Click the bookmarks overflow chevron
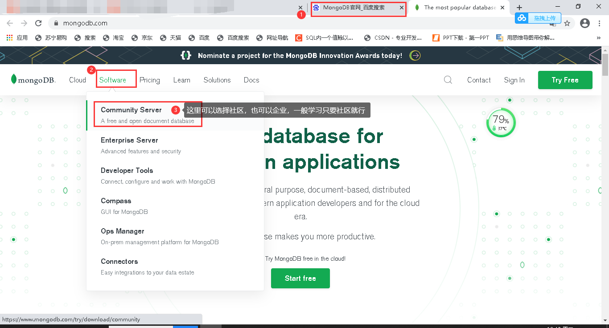Image resolution: width=609 pixels, height=328 pixels. point(599,37)
